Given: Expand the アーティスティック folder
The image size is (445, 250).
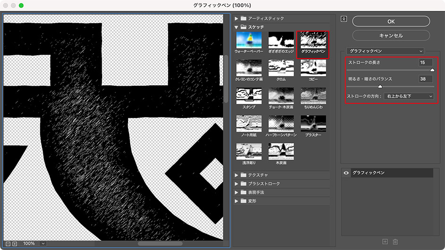Looking at the screenshot, I should (x=237, y=18).
